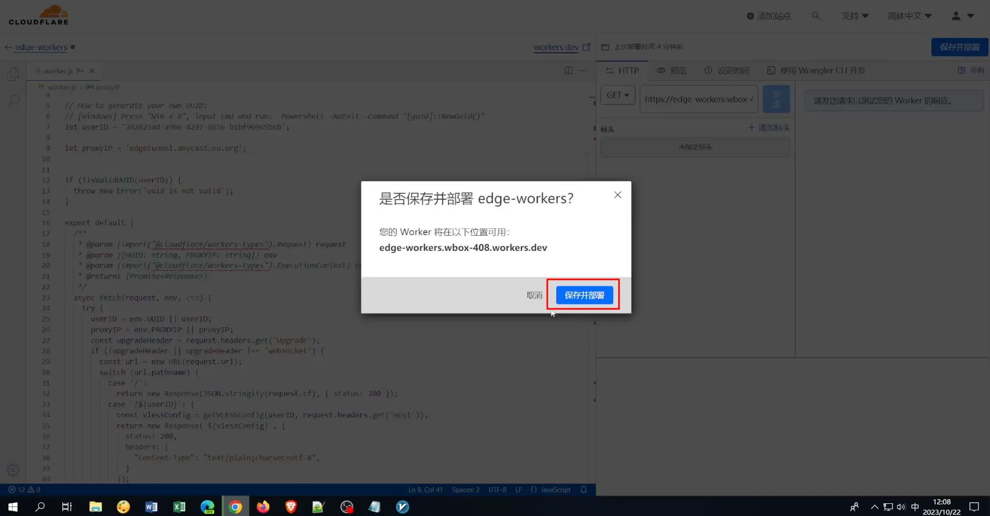Split the editor with the split icon
The width and height of the screenshot is (990, 516).
click(x=568, y=70)
